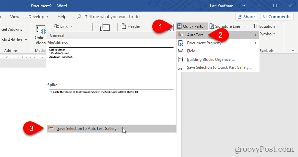The width and height of the screenshot is (298, 157).
Task: Click the Tell me what you want to do box
Action: [112, 17]
